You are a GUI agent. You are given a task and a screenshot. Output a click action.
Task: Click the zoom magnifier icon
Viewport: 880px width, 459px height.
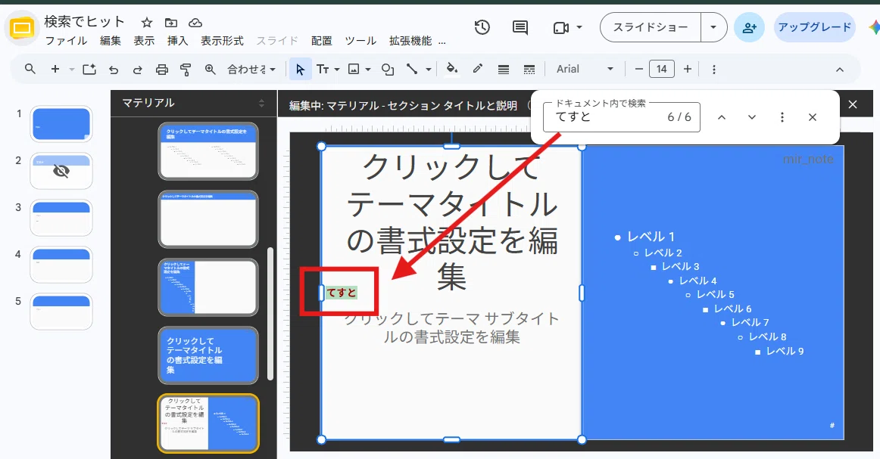[x=210, y=69]
